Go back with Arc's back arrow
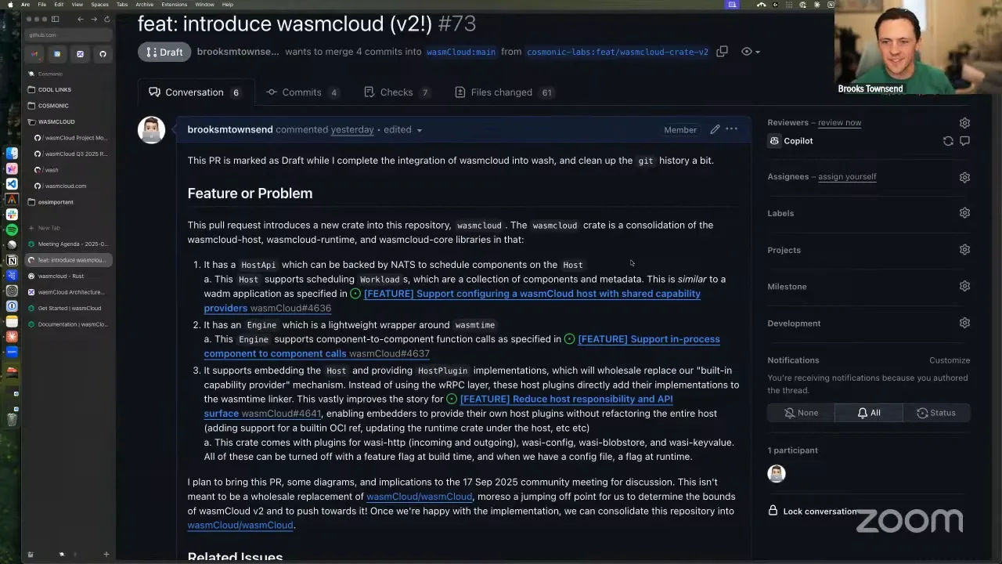 click(80, 19)
